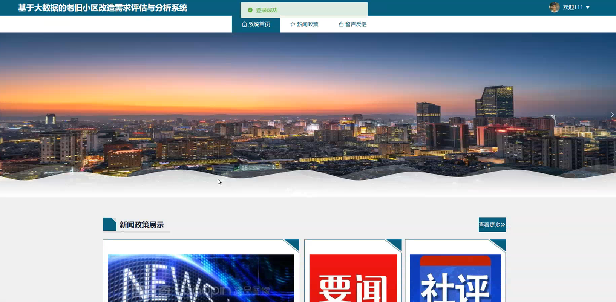Advance the banner with the right arrow
This screenshot has width=616, height=302.
click(612, 115)
